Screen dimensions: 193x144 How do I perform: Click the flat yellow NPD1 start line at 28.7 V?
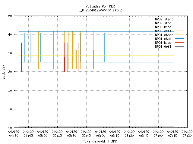tap(96, 55)
